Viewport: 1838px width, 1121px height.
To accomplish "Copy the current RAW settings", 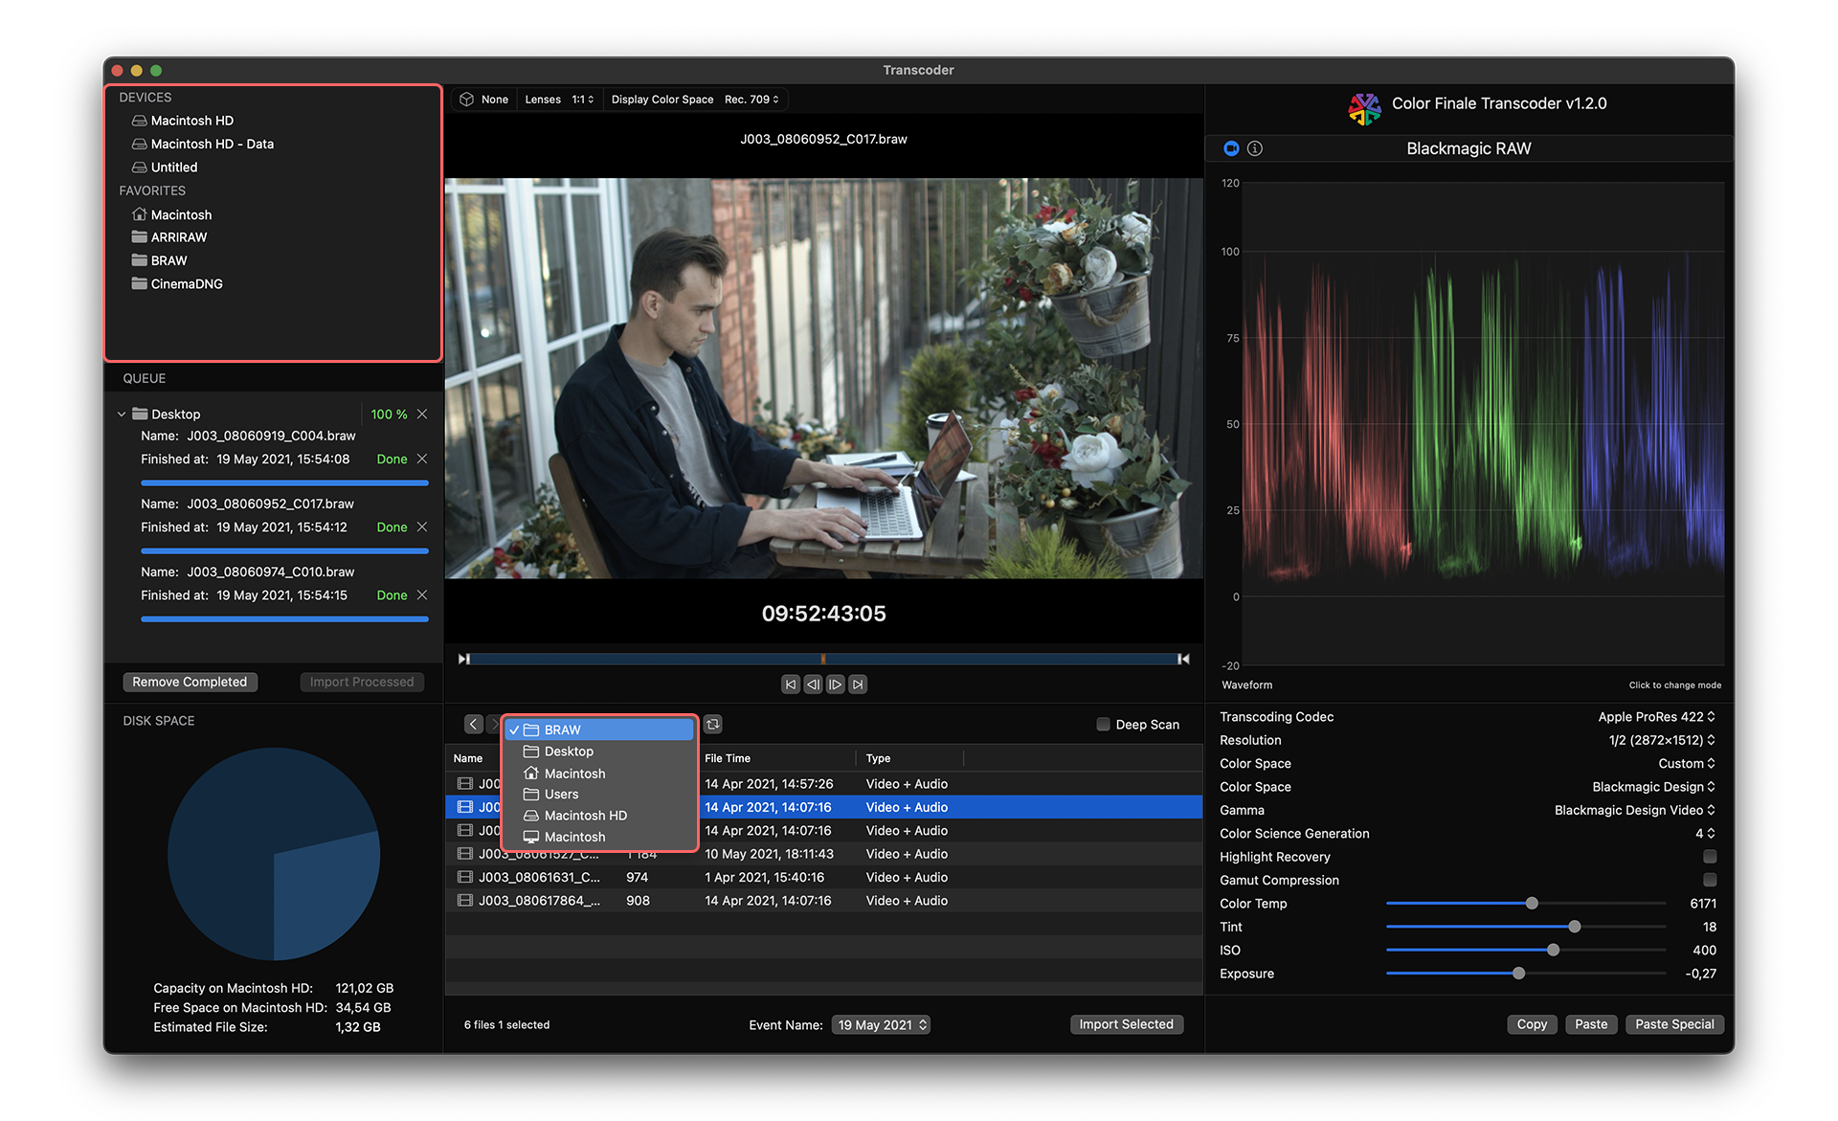I will point(1532,1024).
